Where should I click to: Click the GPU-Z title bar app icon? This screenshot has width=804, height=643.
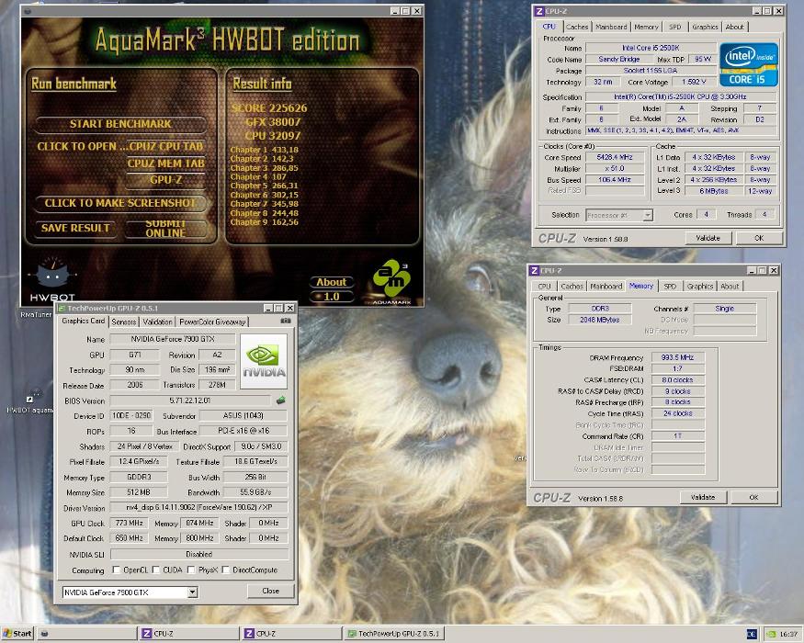click(x=61, y=308)
